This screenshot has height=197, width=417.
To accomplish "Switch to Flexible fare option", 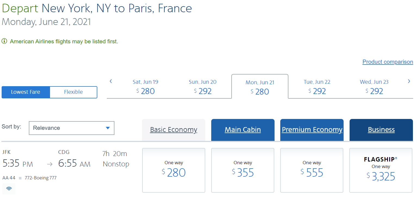I will click(73, 92).
